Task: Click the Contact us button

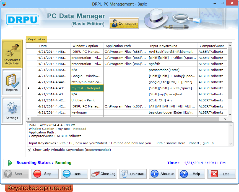Action: (x=124, y=23)
